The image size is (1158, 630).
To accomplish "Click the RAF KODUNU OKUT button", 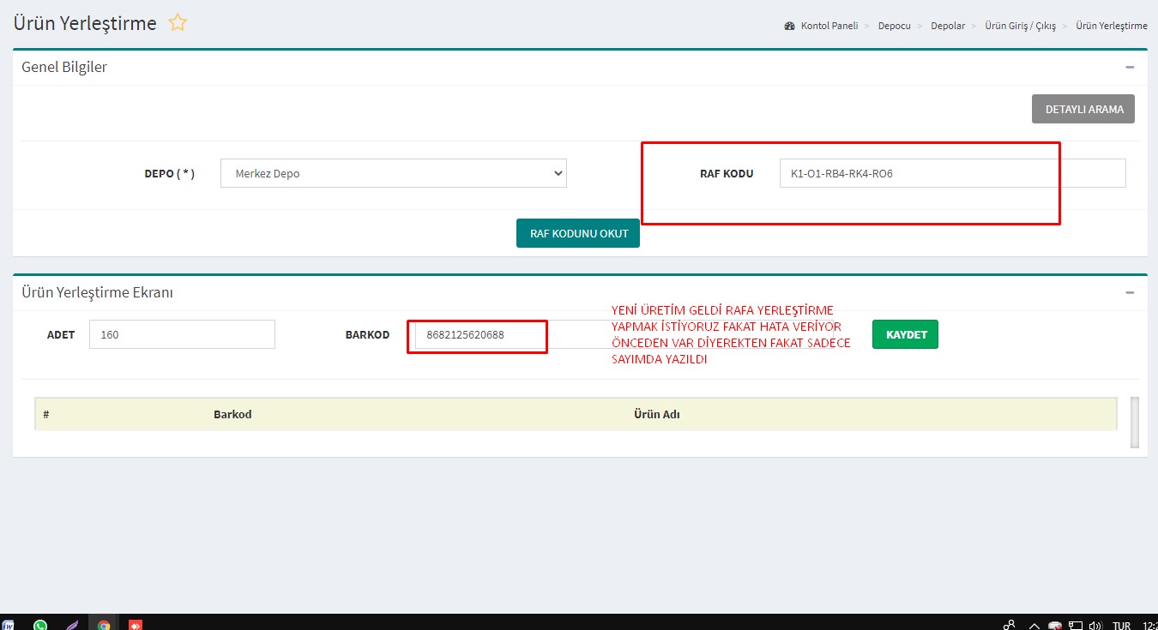I will point(578,233).
